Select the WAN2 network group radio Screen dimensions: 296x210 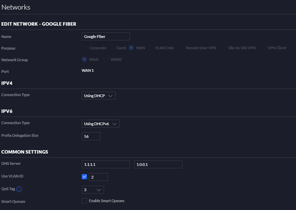pyautogui.click(x=106, y=60)
